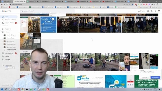The image size is (162, 91).
Task: Expand hidden bookmarks chevron
Action: coord(136,7)
